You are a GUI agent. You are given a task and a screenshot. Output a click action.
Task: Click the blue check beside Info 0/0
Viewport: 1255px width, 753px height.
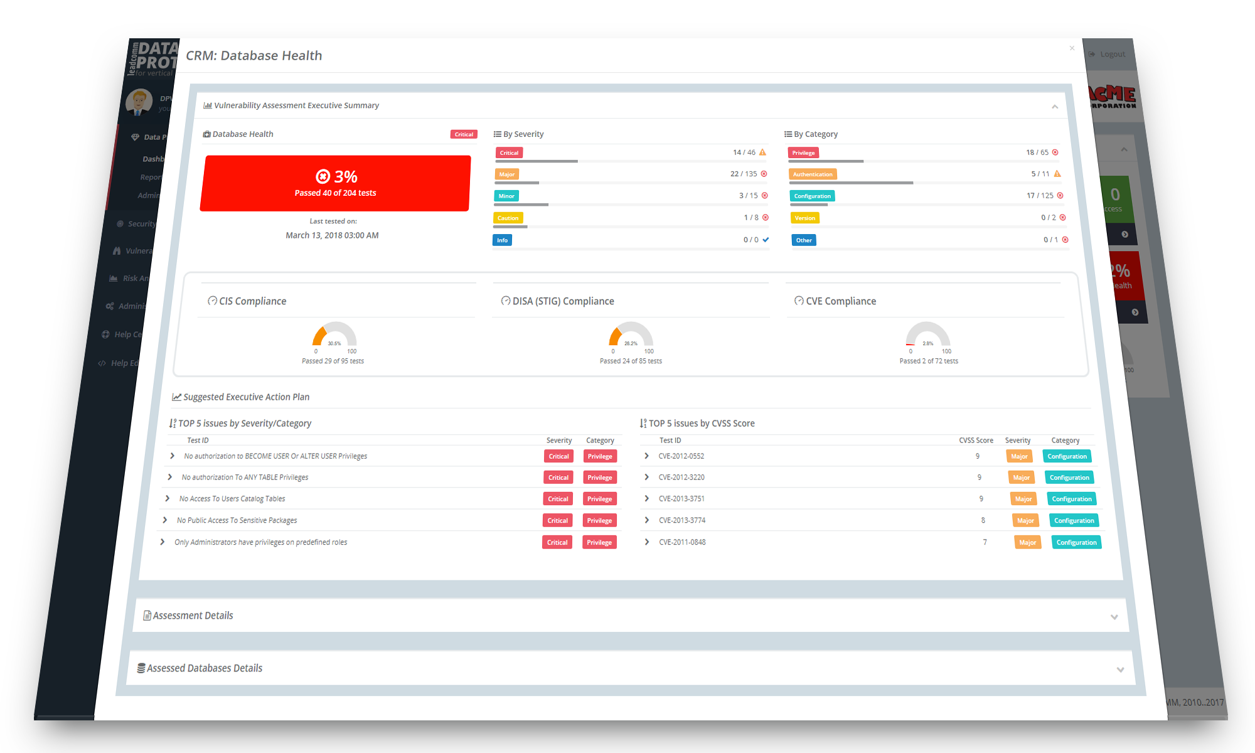pyautogui.click(x=766, y=240)
